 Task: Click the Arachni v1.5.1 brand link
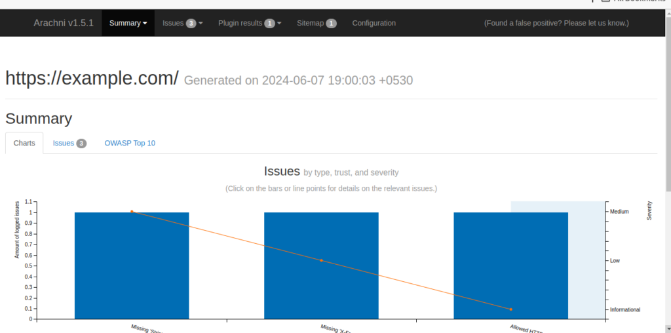pyautogui.click(x=64, y=23)
